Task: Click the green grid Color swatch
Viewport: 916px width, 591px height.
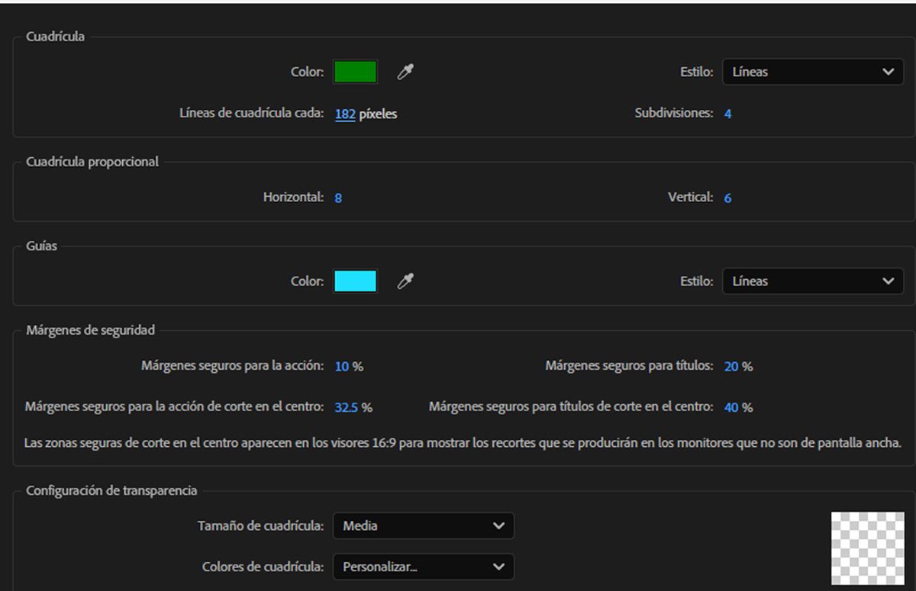Action: tap(355, 71)
